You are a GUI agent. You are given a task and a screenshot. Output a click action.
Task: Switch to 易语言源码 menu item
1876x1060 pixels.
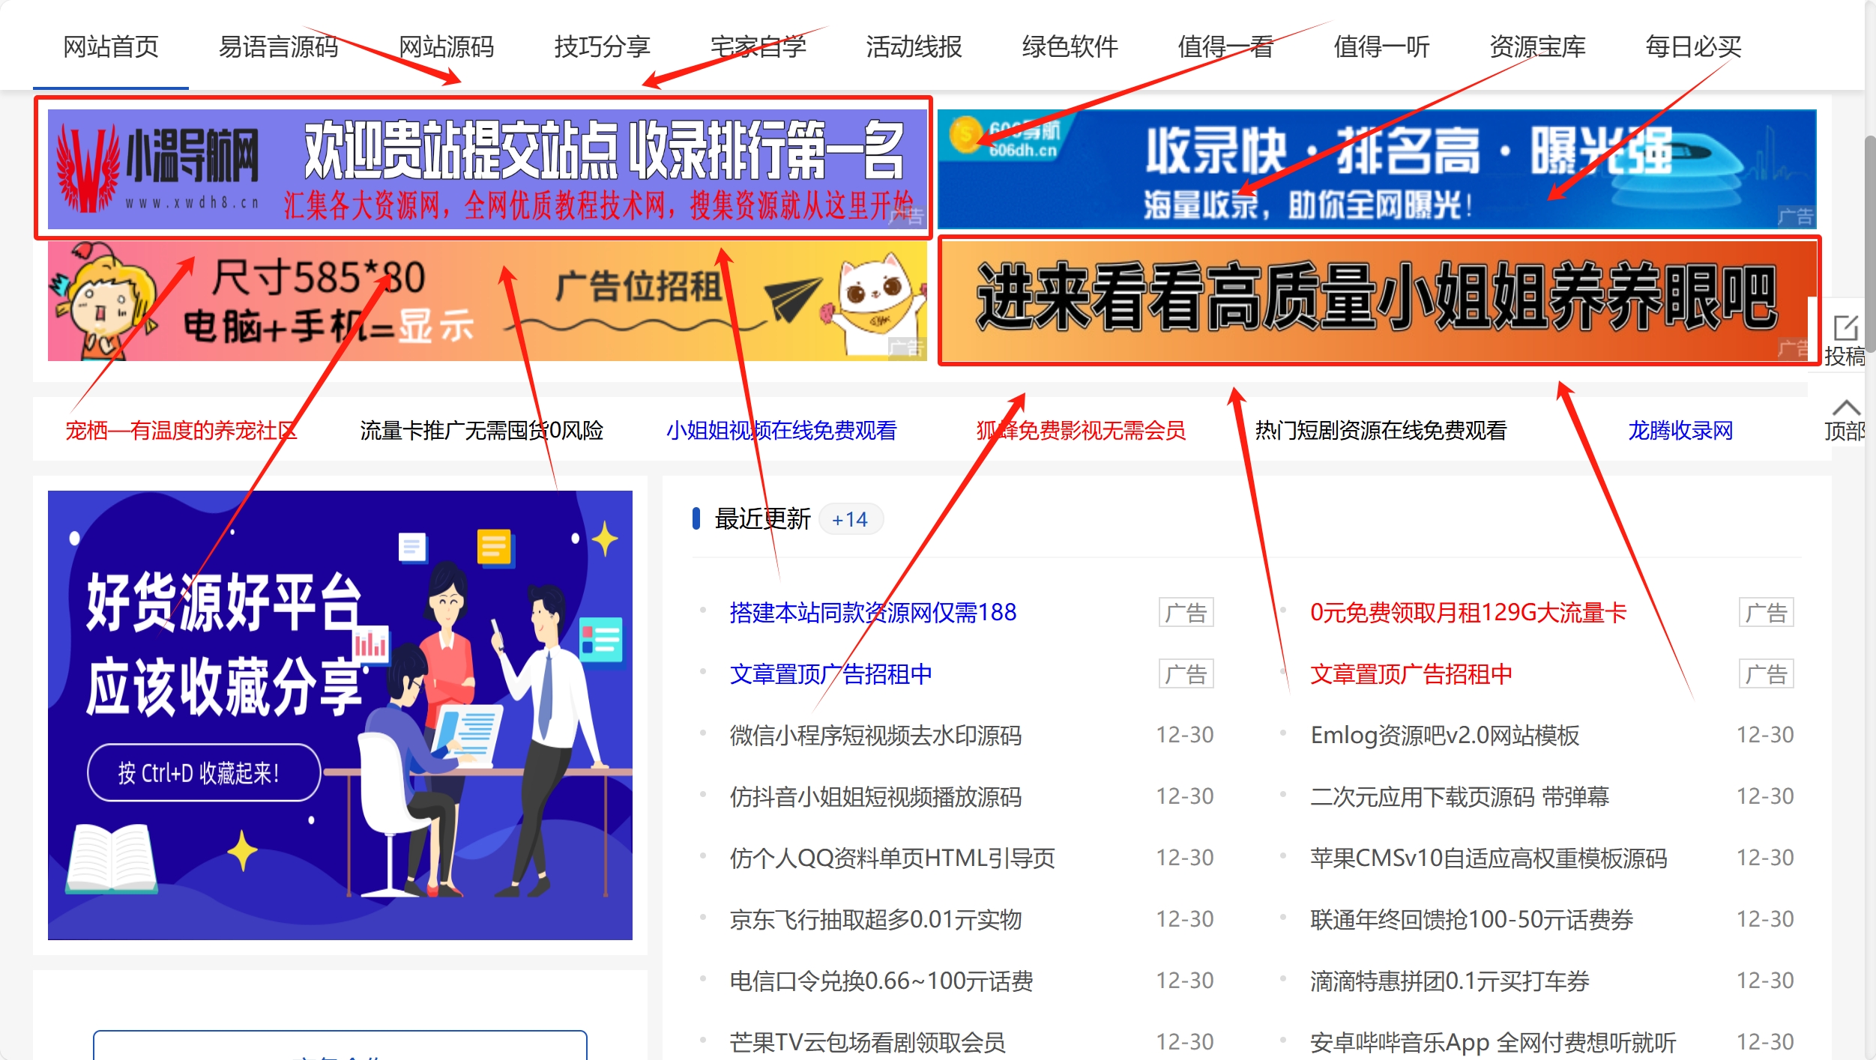(x=278, y=46)
